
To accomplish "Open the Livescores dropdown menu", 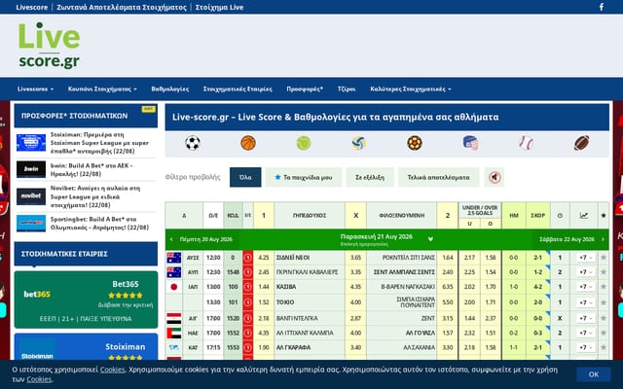I will (x=35, y=88).
